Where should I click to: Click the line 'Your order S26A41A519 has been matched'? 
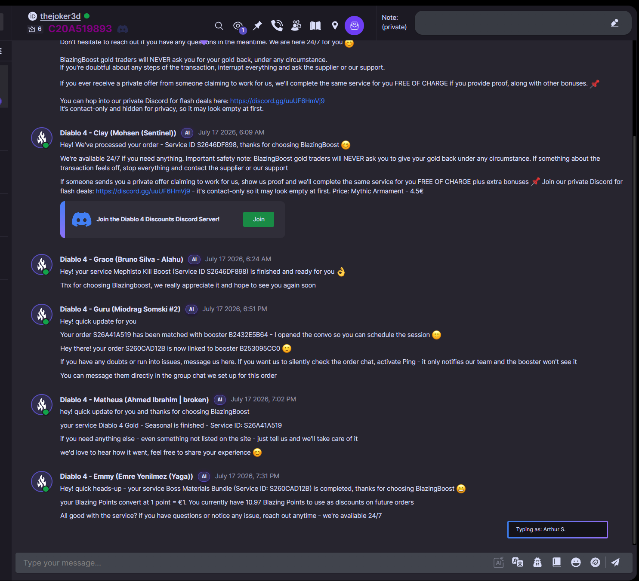[250, 335]
